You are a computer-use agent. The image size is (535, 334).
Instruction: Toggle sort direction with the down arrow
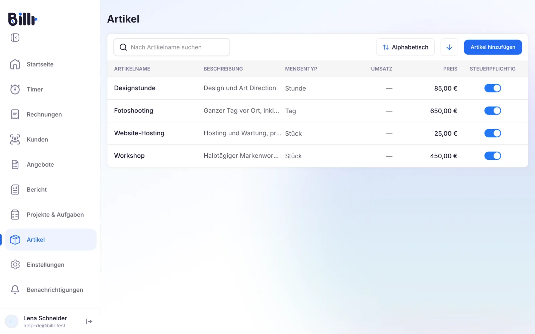click(x=449, y=47)
